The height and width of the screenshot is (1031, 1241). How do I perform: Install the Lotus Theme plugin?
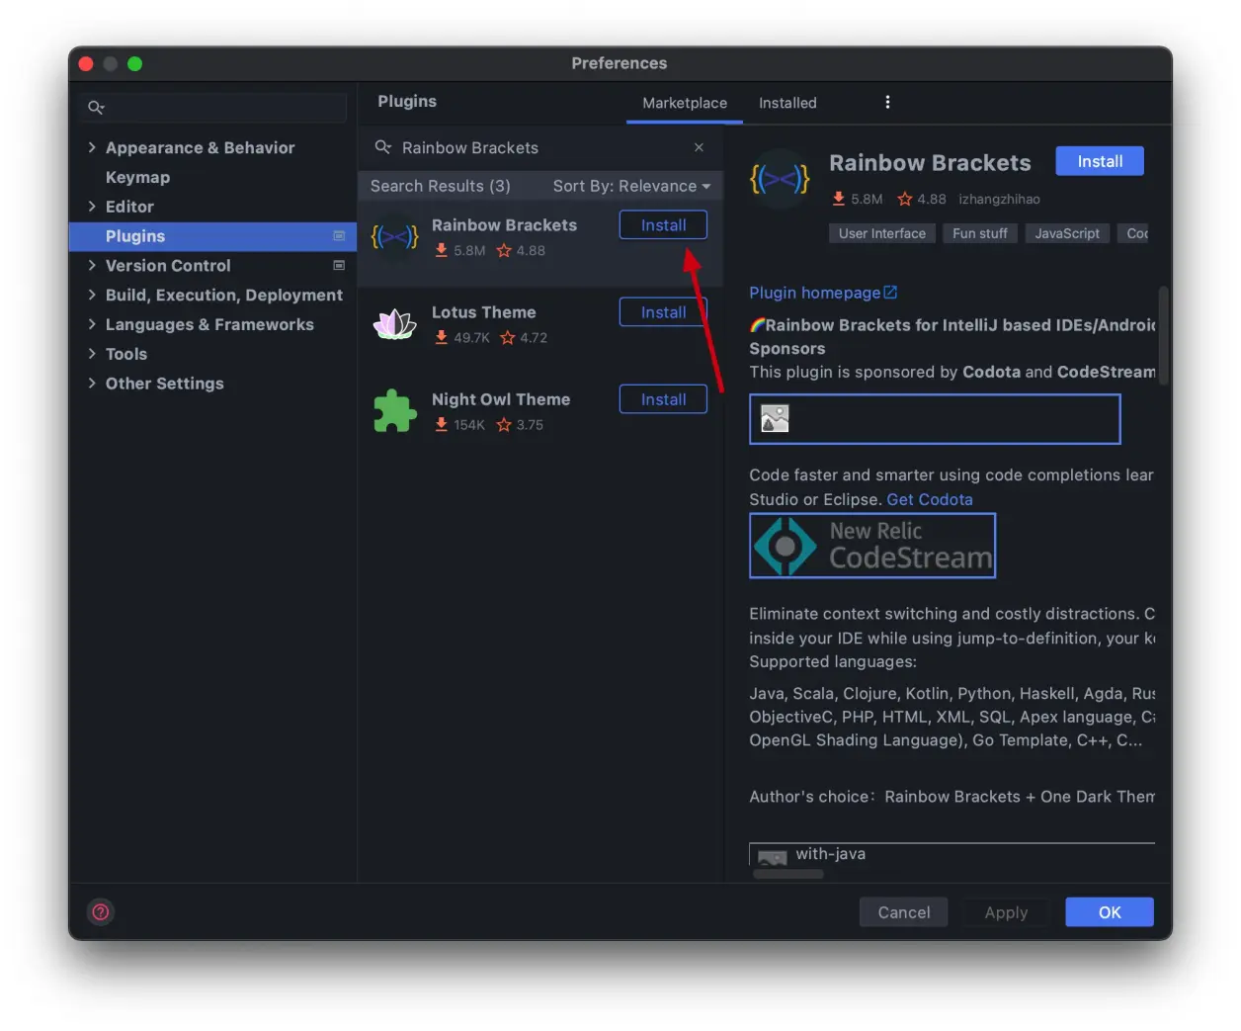click(x=663, y=312)
